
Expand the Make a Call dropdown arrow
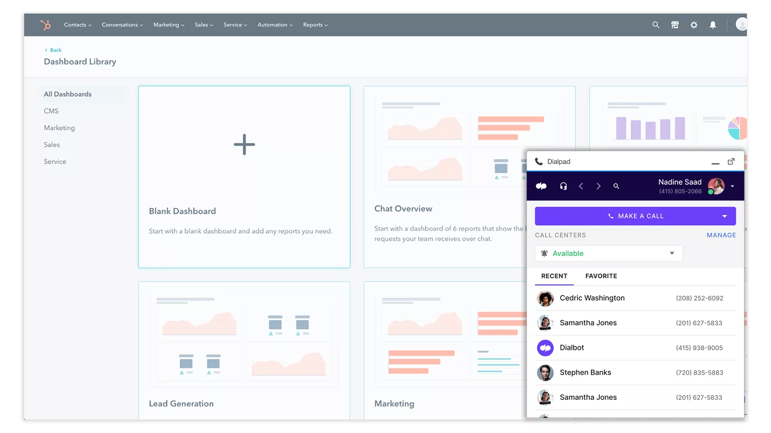725,216
